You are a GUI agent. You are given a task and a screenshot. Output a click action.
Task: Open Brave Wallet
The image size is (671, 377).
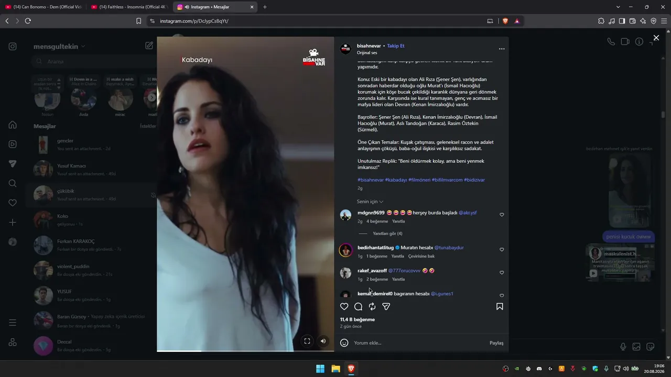click(x=633, y=21)
